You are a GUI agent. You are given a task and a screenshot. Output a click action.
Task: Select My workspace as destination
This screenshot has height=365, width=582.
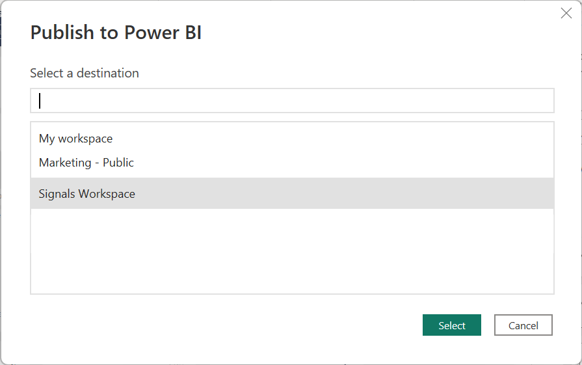click(x=292, y=139)
